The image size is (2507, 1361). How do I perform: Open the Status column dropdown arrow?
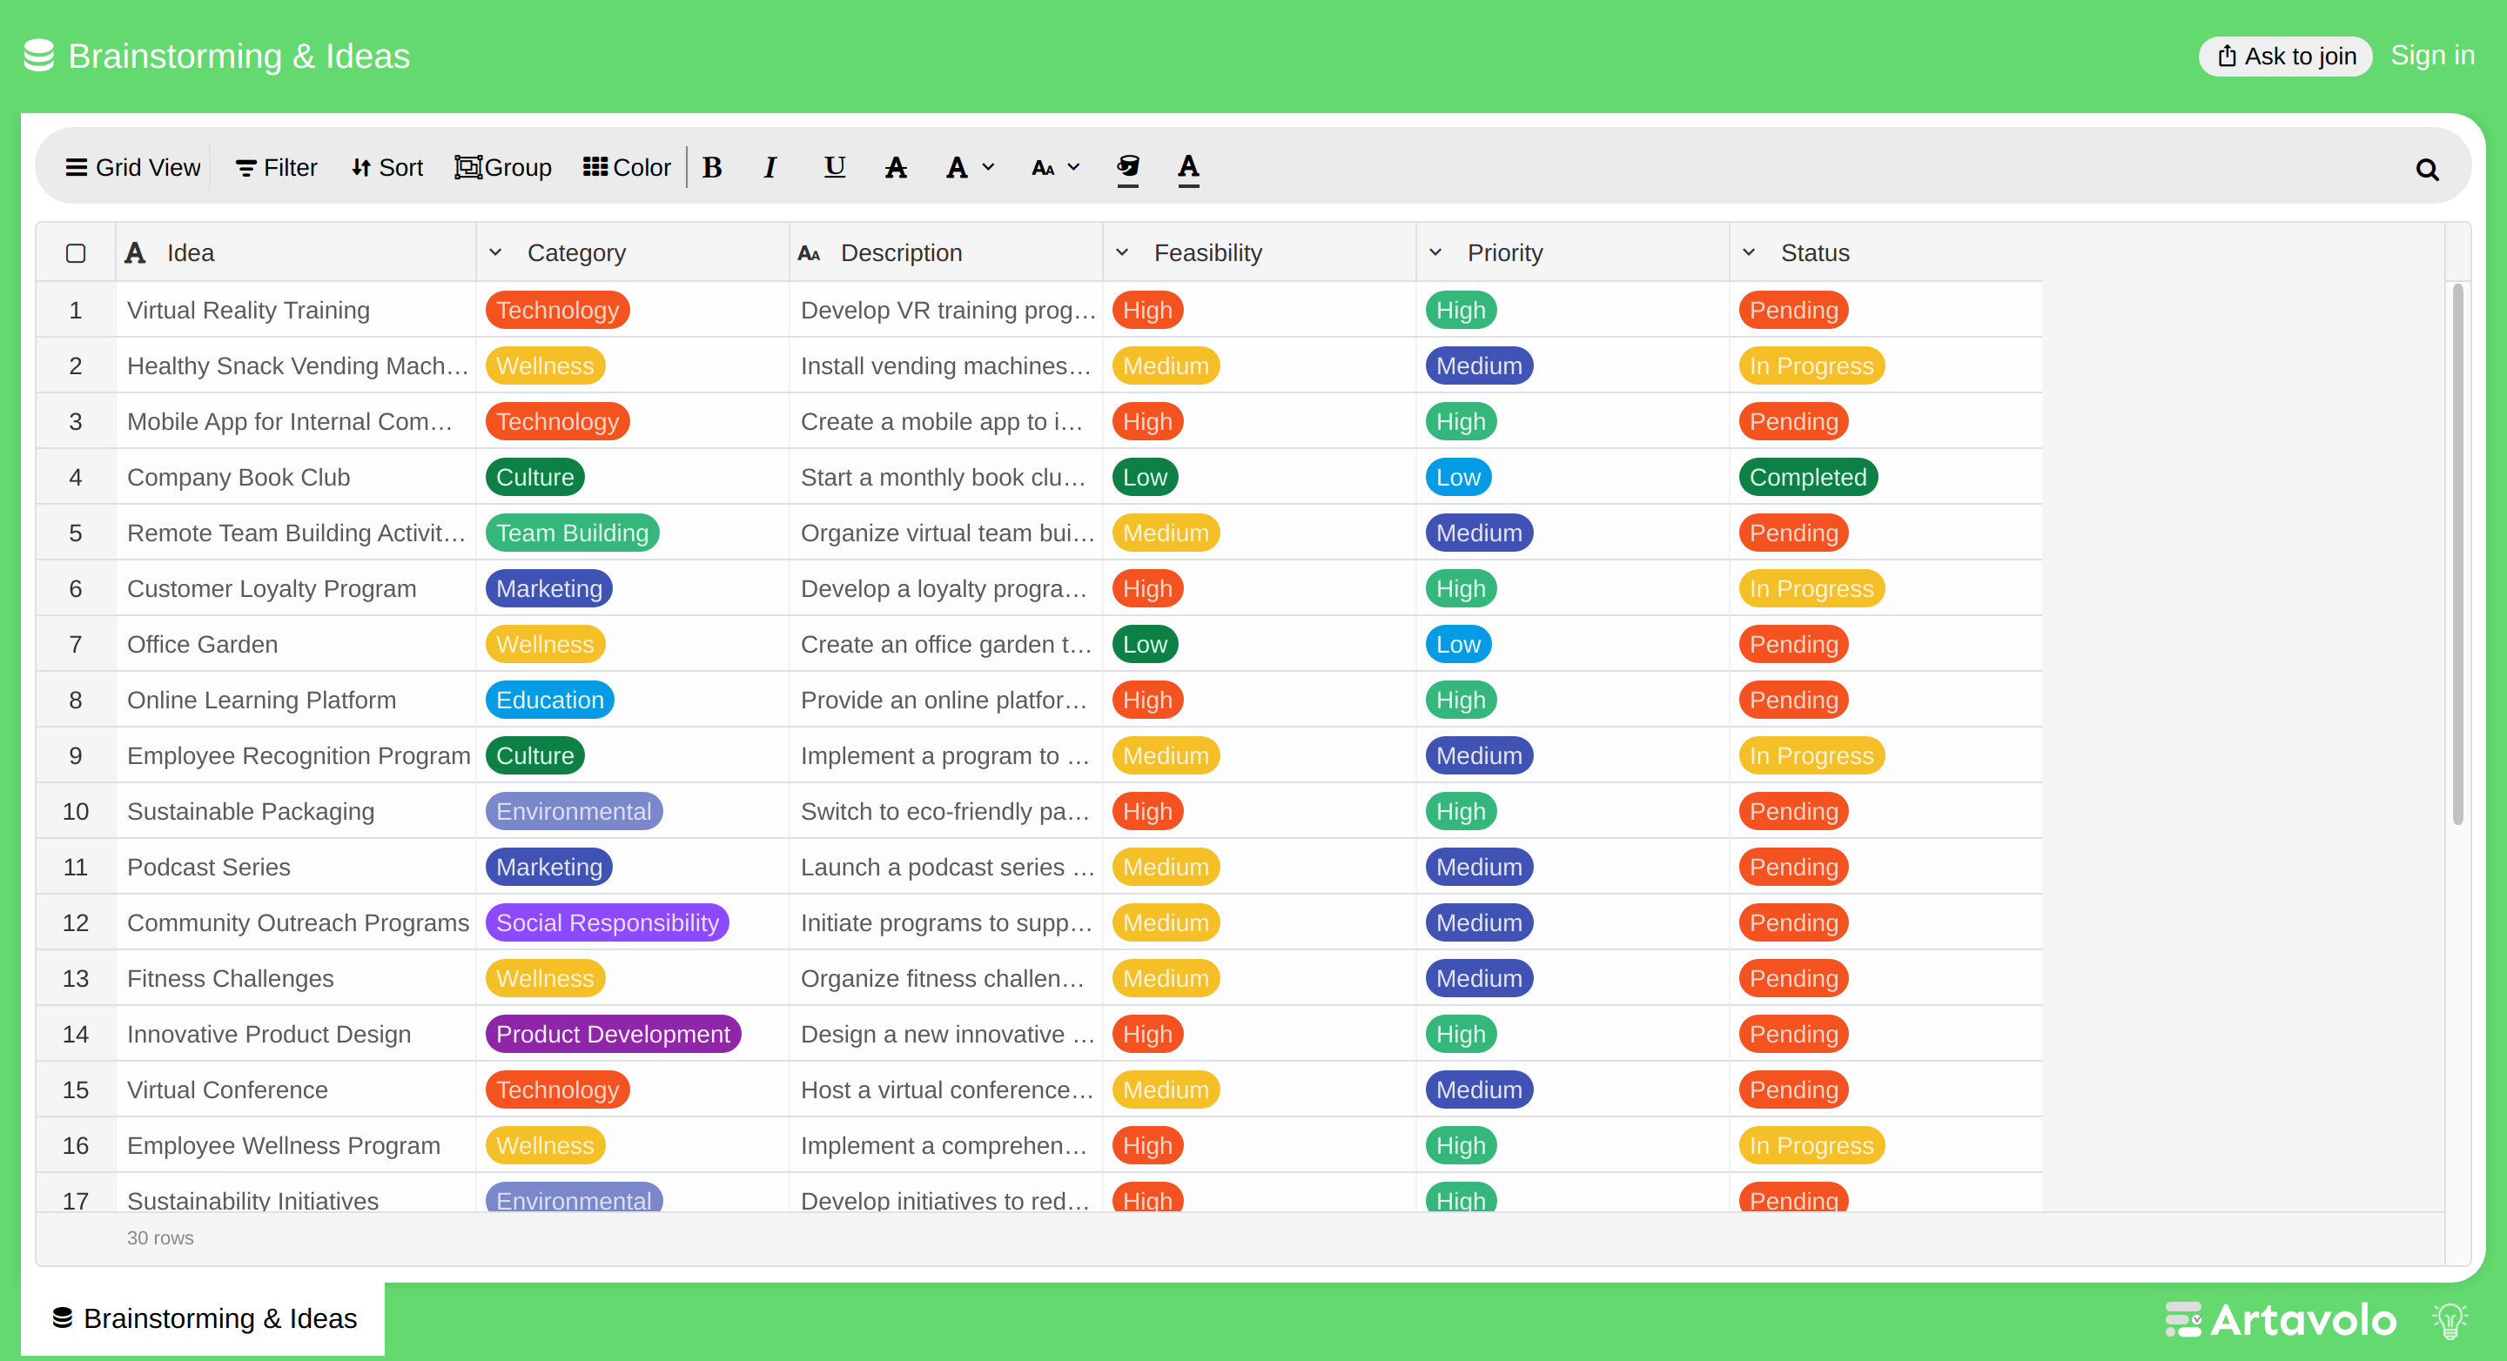point(1749,253)
